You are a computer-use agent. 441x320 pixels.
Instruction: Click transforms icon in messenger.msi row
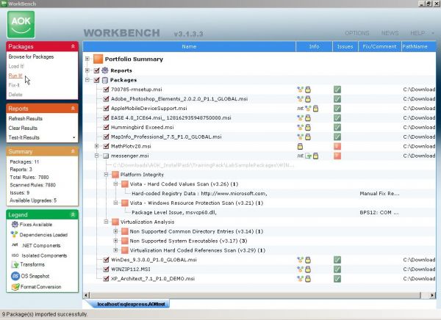click(308, 156)
